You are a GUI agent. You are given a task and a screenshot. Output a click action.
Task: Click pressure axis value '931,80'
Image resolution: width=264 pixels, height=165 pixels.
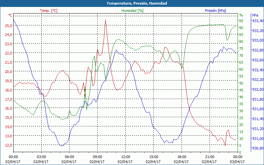258,99
